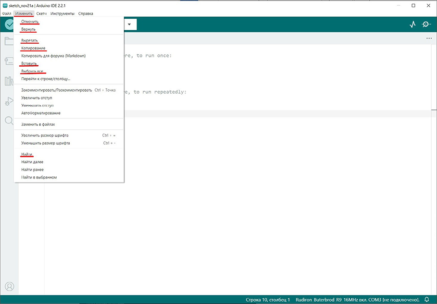Select Найти далее

pos(69,162)
